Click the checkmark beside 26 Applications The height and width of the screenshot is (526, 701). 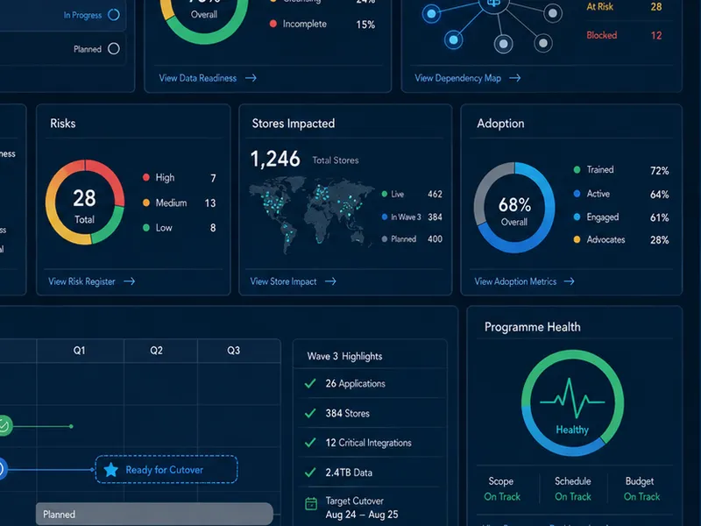310,383
